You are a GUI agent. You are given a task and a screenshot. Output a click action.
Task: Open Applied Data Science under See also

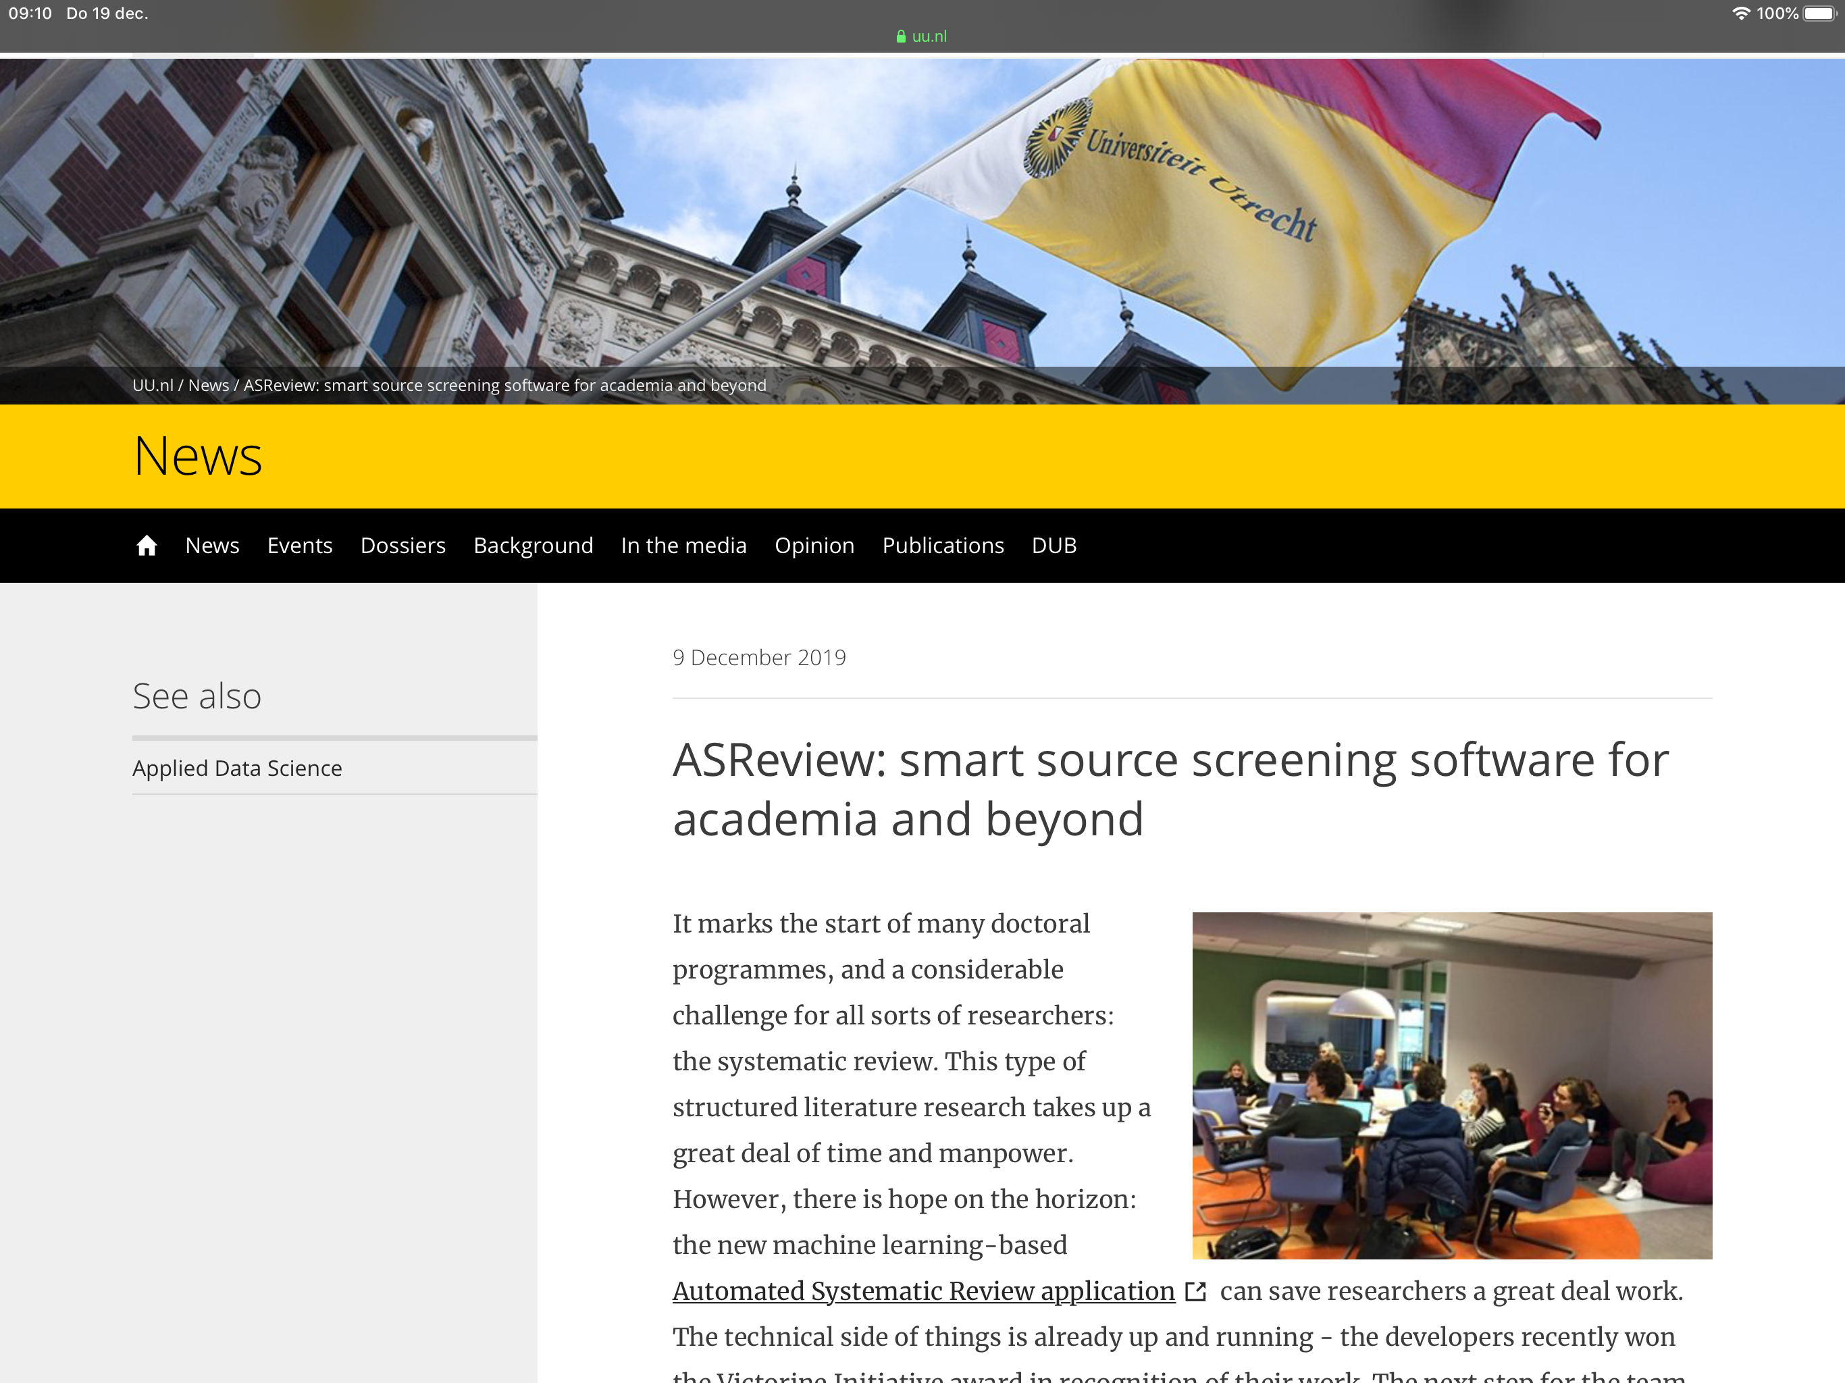click(x=237, y=768)
